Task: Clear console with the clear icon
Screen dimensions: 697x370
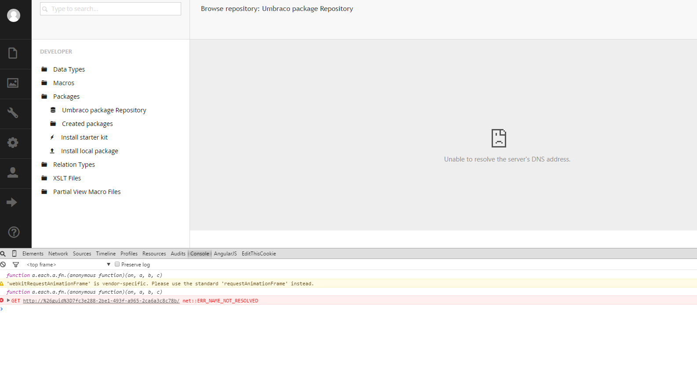Action: coord(3,265)
